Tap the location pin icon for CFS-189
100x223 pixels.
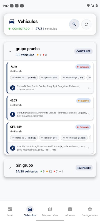click(x=12, y=148)
